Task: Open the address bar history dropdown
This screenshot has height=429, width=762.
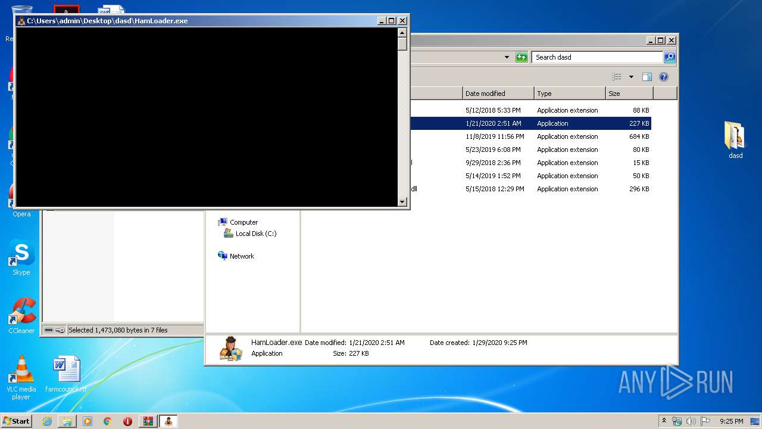Action: pos(507,57)
